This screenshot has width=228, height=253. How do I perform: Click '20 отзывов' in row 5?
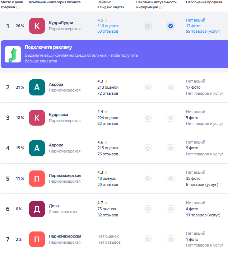(108, 184)
